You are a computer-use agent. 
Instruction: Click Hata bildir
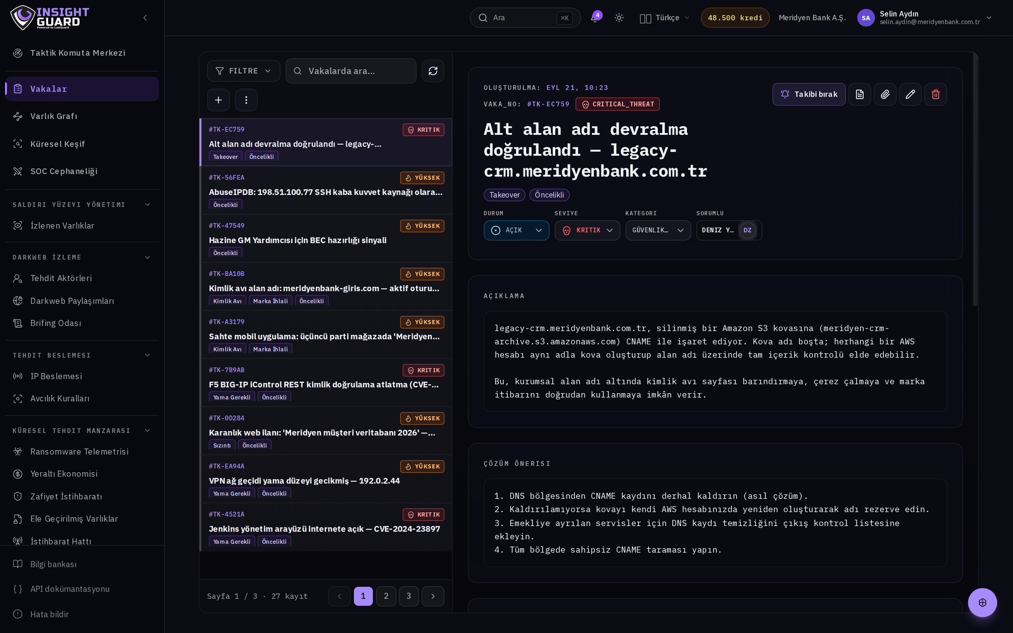pos(82,614)
